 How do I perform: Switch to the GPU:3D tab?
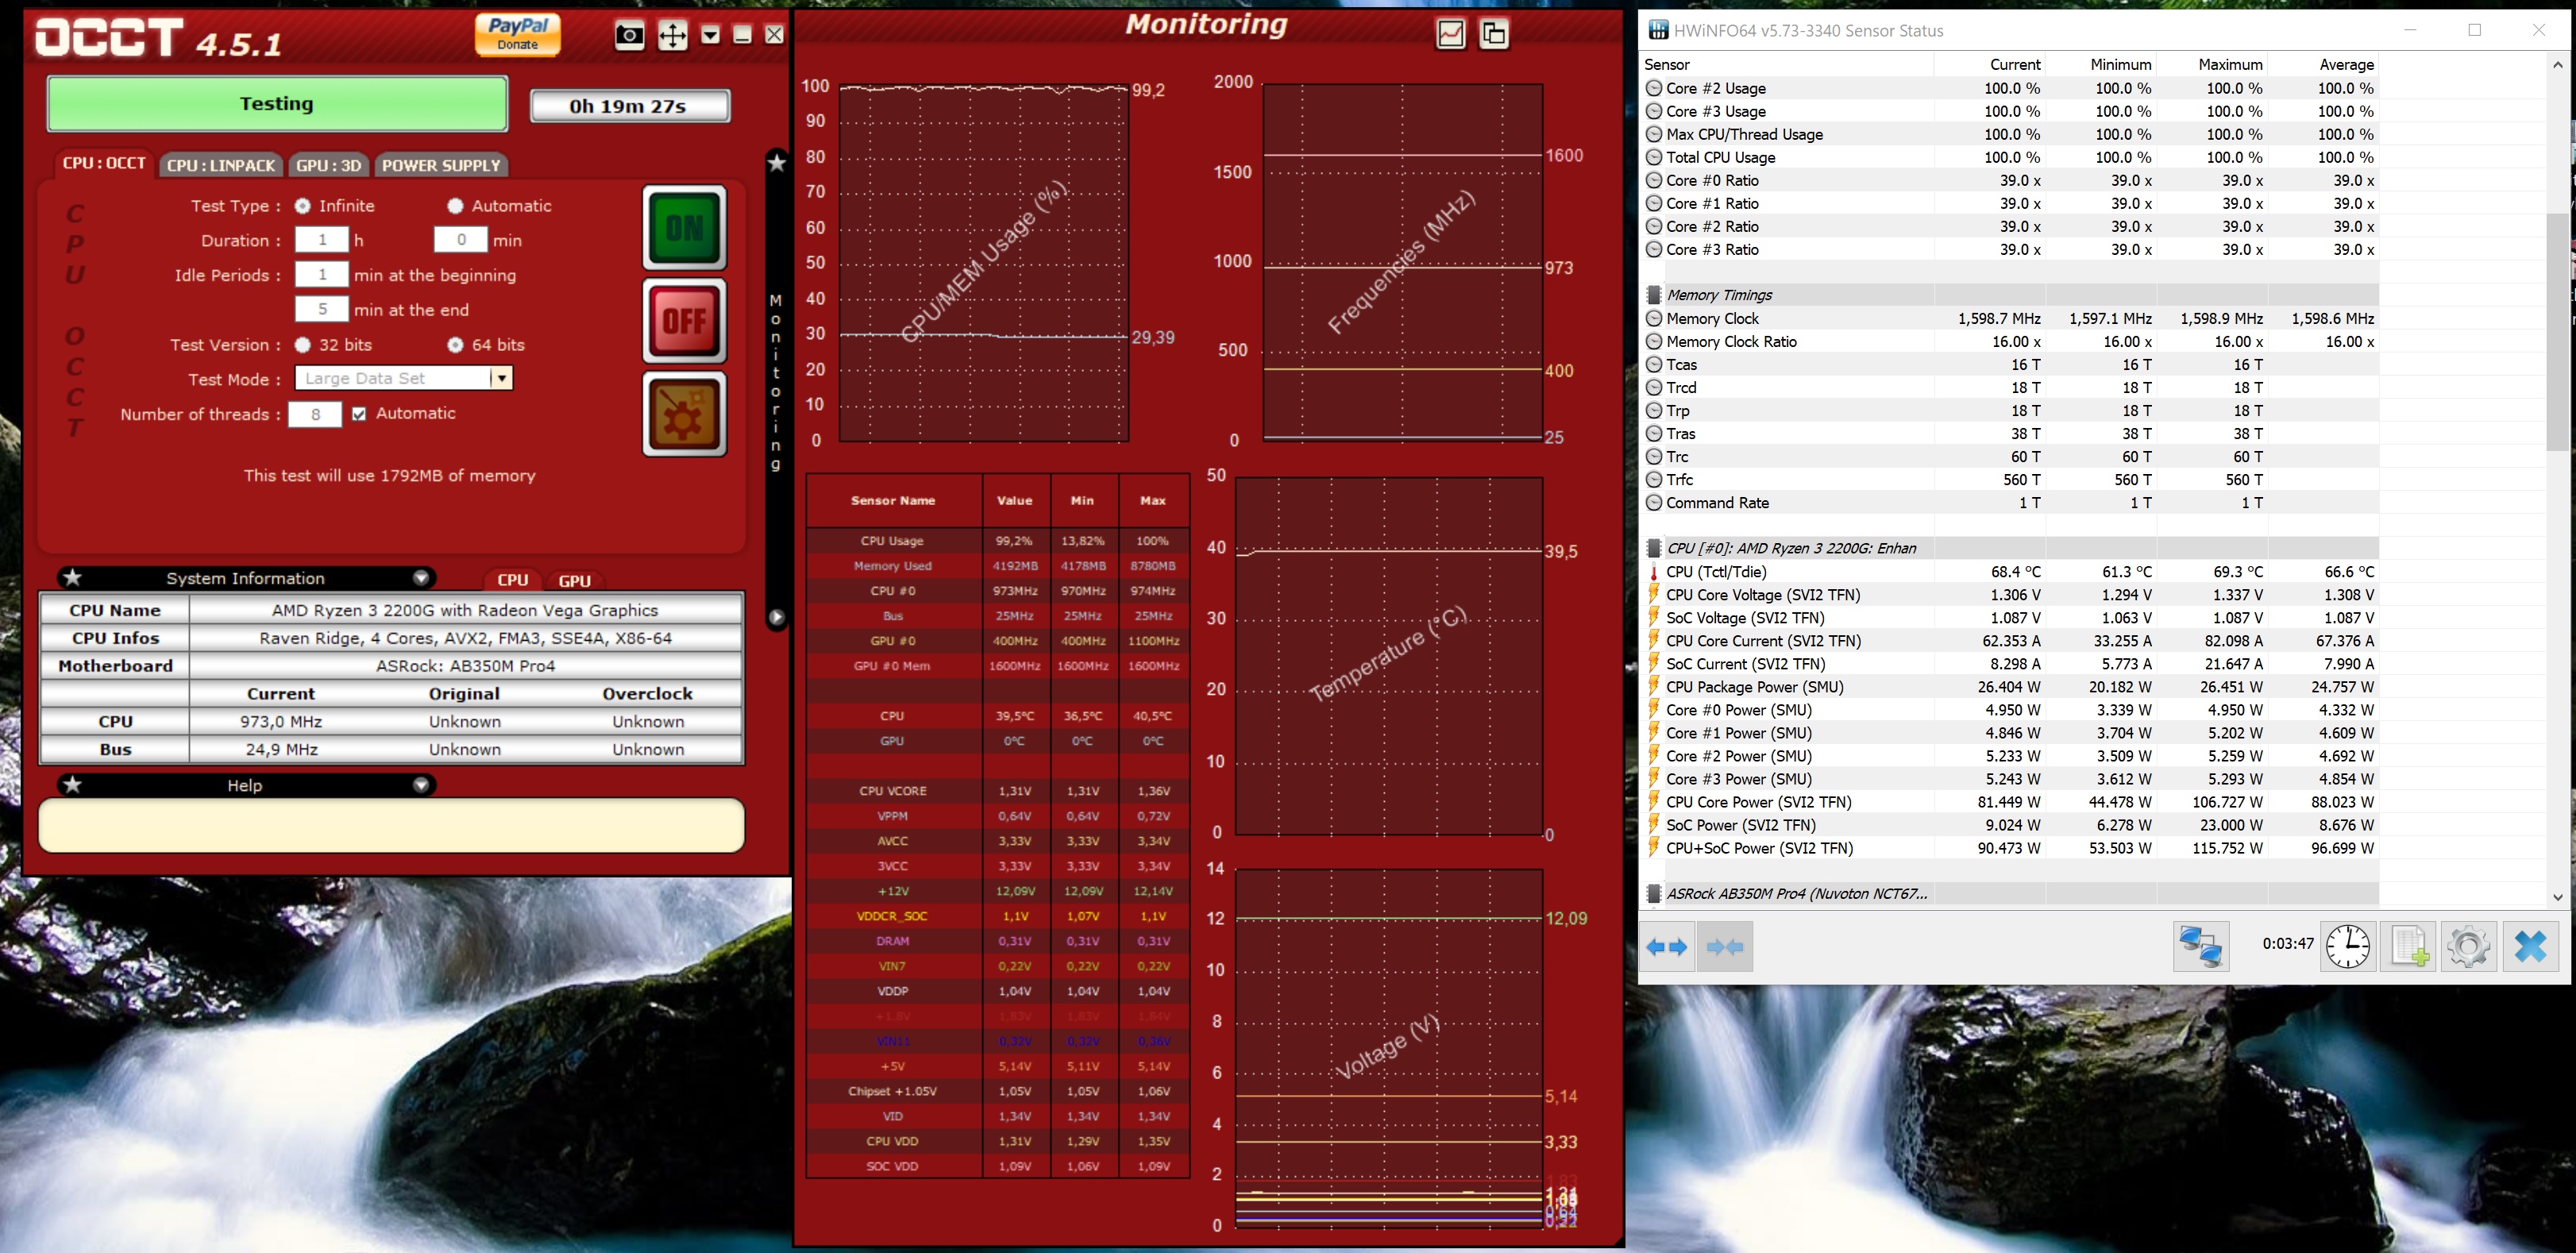click(329, 165)
